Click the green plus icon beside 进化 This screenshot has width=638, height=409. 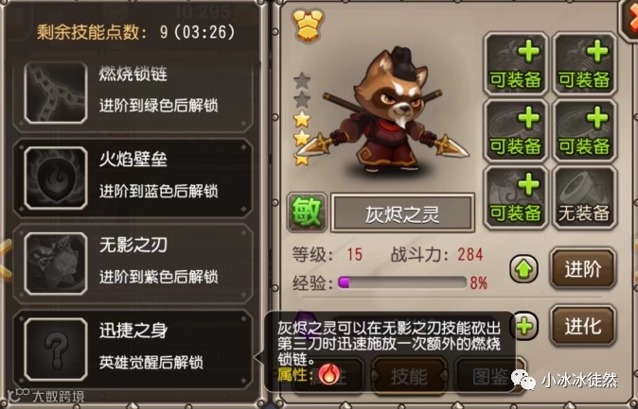pyautogui.click(x=525, y=326)
